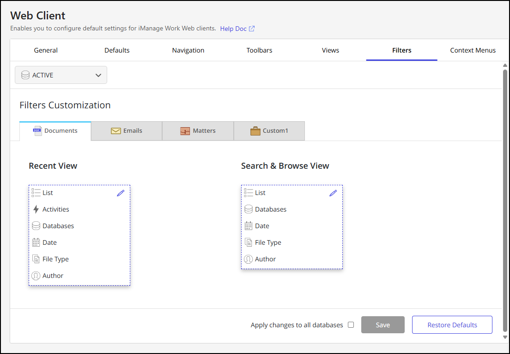Click the Activities lightning bolt icon

click(x=36, y=209)
